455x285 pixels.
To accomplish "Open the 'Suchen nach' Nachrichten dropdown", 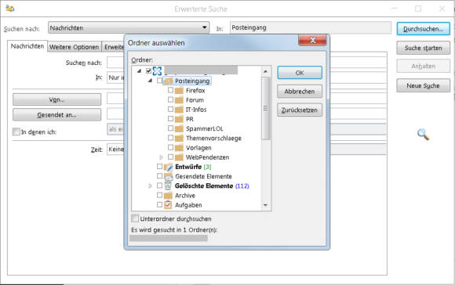I will coord(129,28).
